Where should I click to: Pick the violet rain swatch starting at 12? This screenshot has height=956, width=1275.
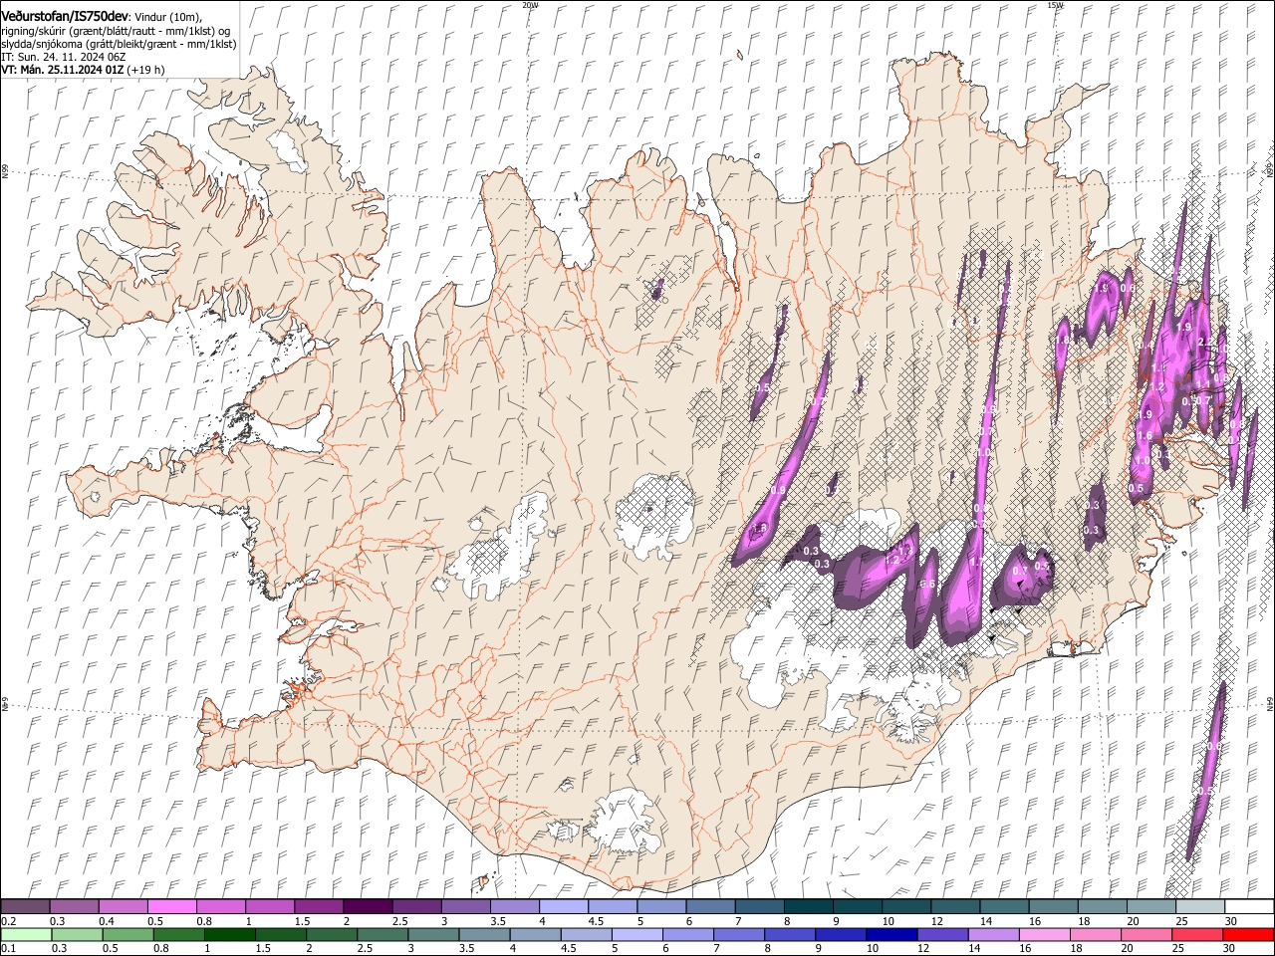[941, 935]
